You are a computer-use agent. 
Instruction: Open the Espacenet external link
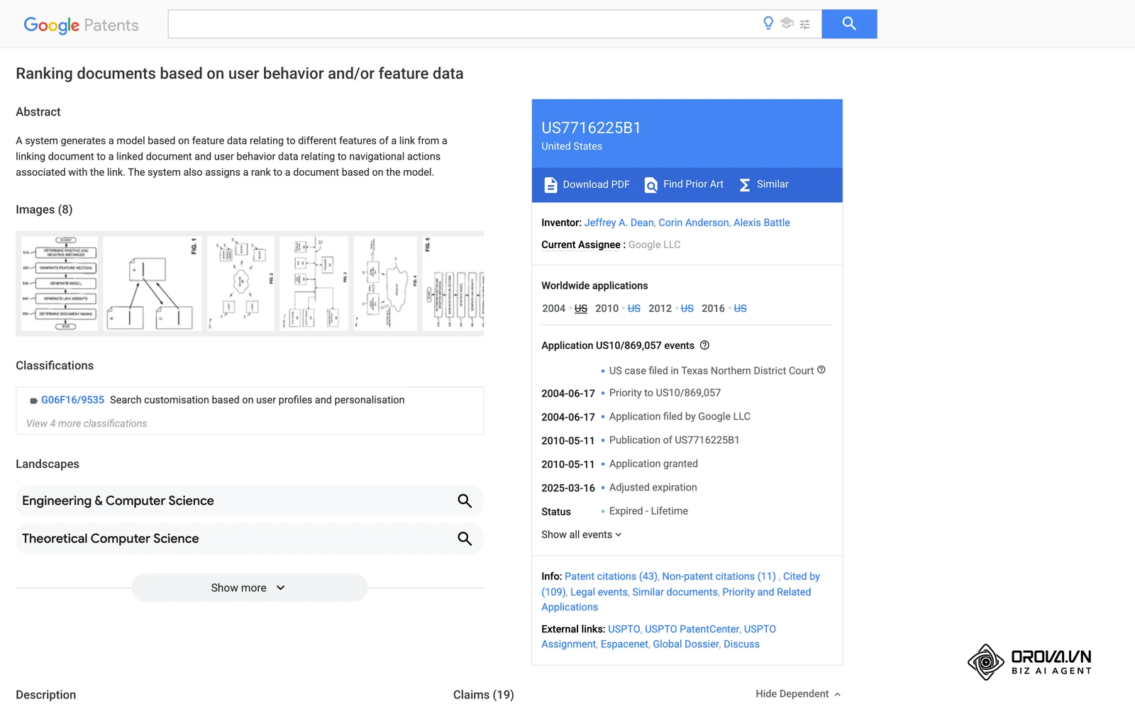(624, 644)
